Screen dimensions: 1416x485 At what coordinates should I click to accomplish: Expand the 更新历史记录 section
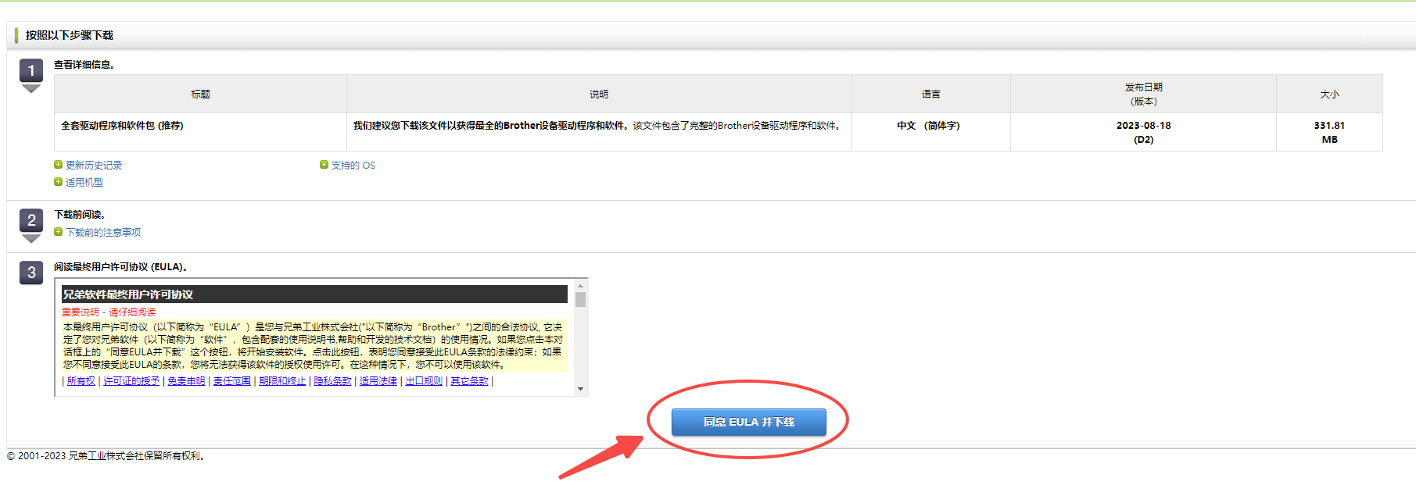[94, 166]
